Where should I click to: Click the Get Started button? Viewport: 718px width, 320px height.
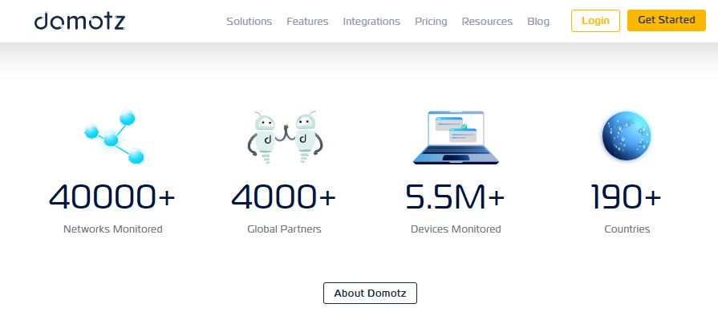667,20
